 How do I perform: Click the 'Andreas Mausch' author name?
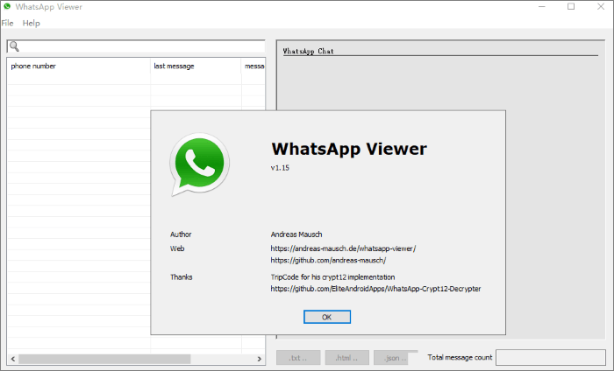click(296, 234)
